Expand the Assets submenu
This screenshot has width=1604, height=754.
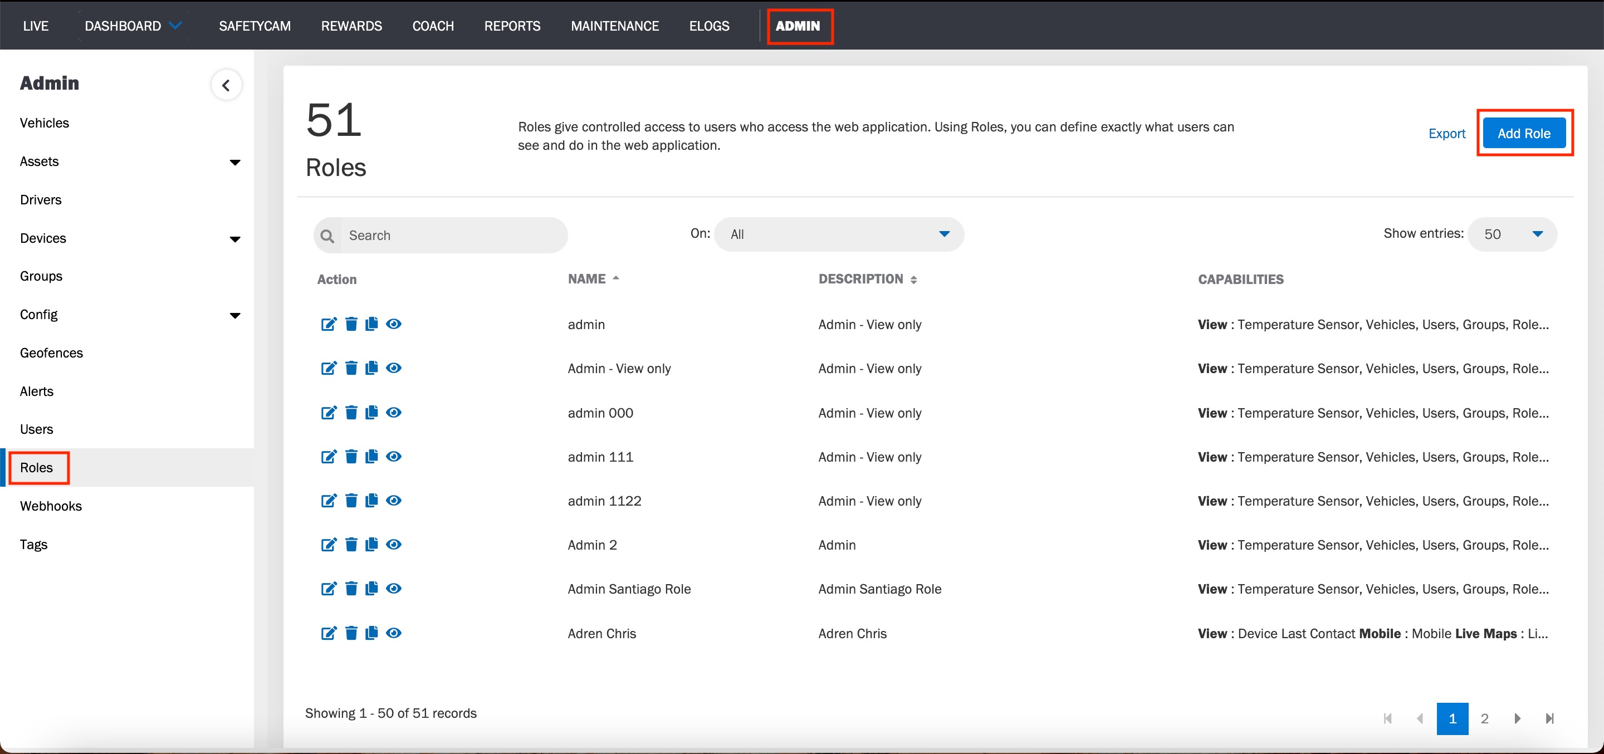[x=234, y=163]
